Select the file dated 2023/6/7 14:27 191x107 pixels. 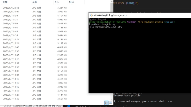(11, 95)
